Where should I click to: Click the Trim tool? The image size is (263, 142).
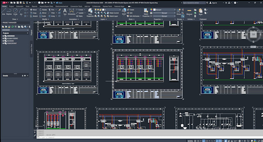(51, 10)
